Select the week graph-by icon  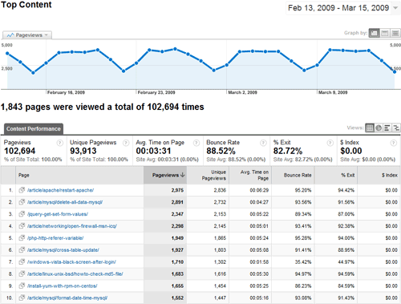pos(385,33)
